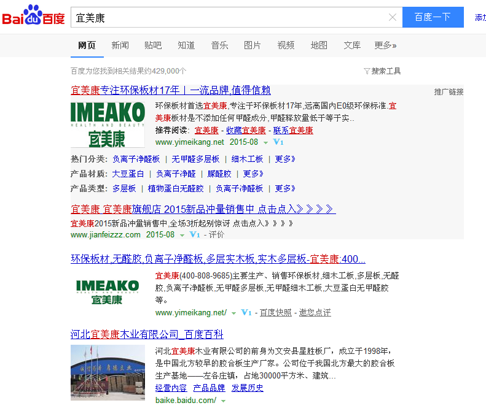The width and height of the screenshot is (486, 411).
Task: Open the 脲醛胶 material link
Action: pyautogui.click(x=219, y=174)
